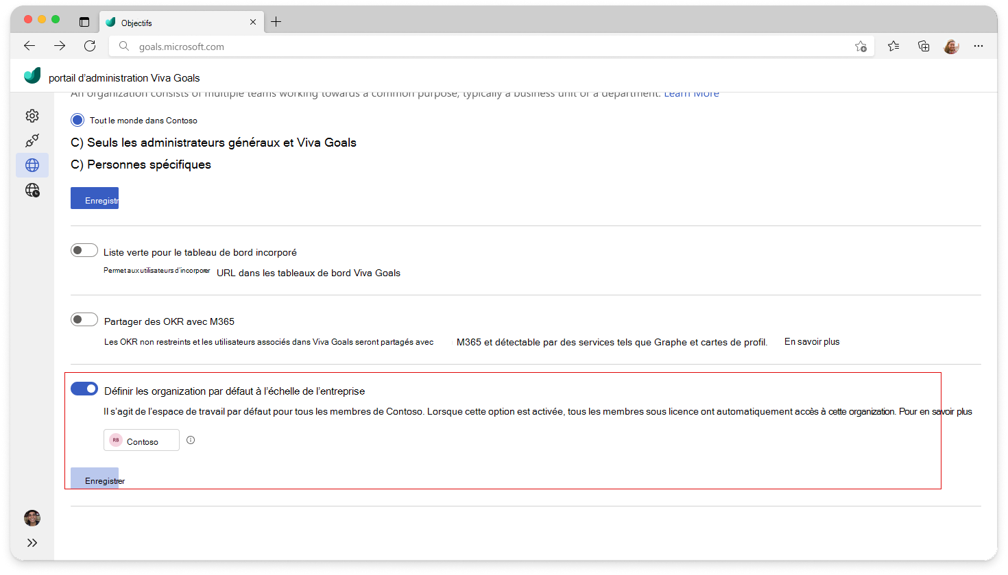Click the upper Enregistrer button
Screen dimensions: 1008x575
(x=95, y=198)
